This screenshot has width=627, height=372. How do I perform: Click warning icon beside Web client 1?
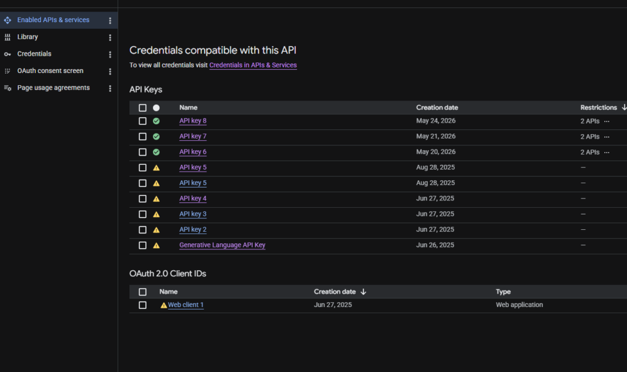(163, 305)
